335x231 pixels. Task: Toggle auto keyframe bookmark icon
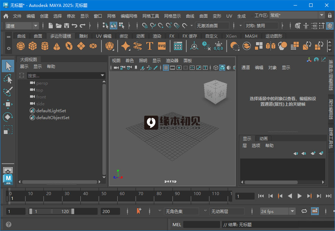click(x=139, y=211)
